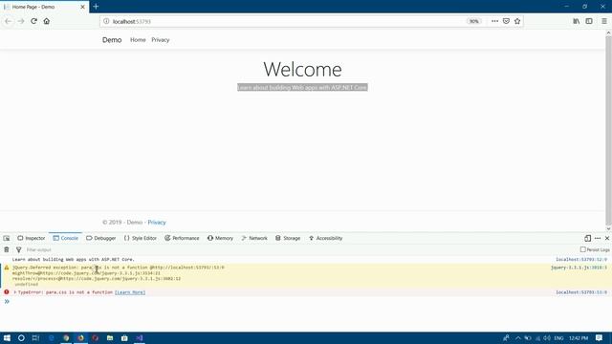The image size is (612, 344).
Task: Switch to the Accessibility tab
Action: [325, 238]
